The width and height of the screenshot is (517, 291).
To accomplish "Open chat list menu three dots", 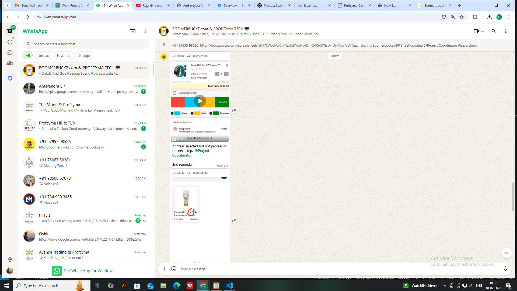I will (x=145, y=31).
